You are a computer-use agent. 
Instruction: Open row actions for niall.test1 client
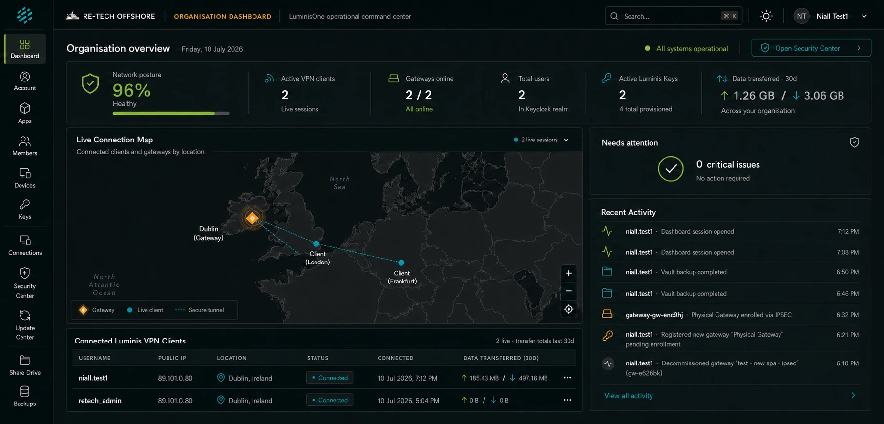coord(567,378)
